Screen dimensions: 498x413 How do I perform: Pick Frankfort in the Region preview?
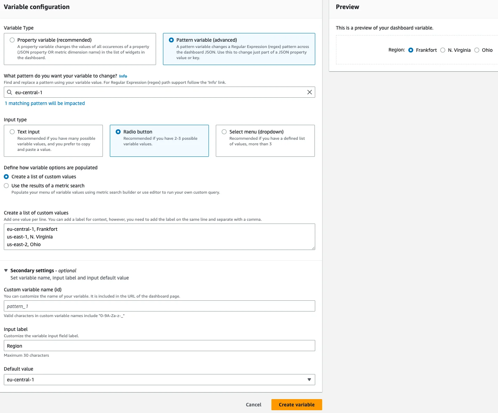click(x=411, y=50)
